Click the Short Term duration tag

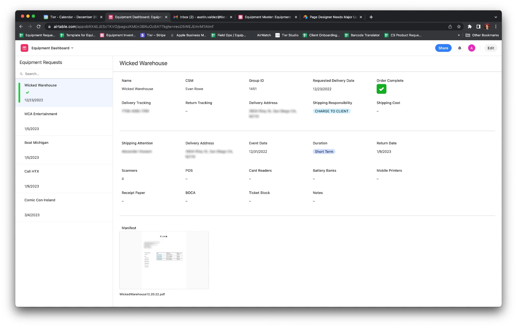pyautogui.click(x=324, y=152)
